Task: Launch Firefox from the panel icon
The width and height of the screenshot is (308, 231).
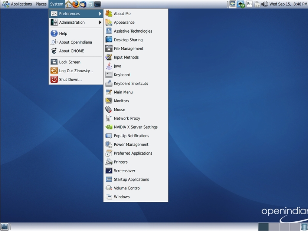Action: 76,4
